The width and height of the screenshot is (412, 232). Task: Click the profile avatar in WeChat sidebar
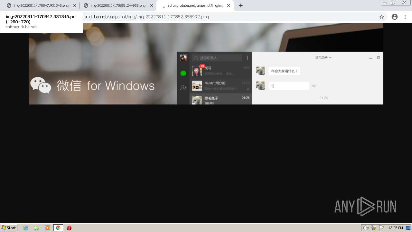point(183,58)
